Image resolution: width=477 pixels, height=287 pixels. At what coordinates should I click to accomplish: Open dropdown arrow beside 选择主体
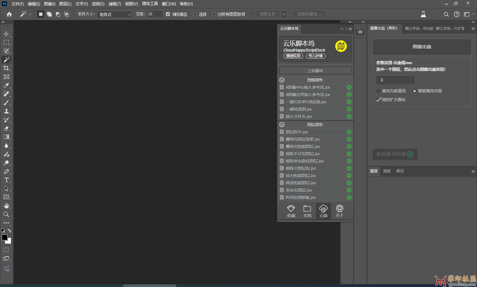tap(284, 14)
